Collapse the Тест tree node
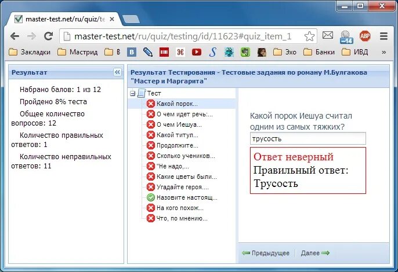This screenshot has width=398, height=272. [x=132, y=93]
